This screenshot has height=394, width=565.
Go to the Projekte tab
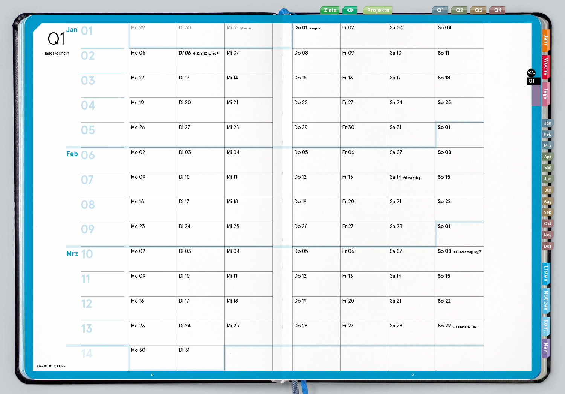378,10
